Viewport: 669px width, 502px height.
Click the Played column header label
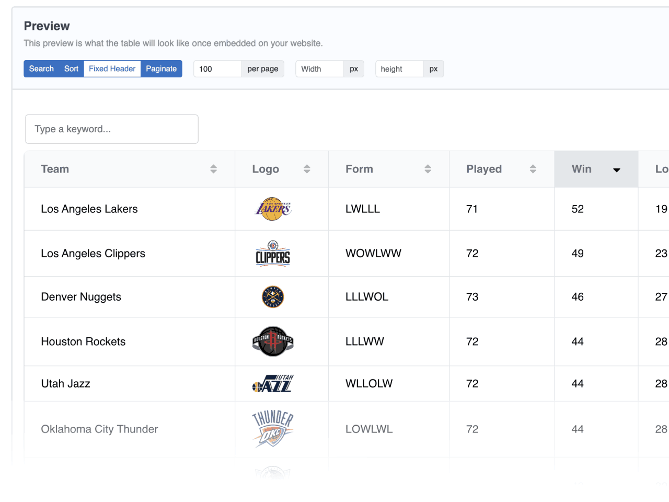click(484, 169)
